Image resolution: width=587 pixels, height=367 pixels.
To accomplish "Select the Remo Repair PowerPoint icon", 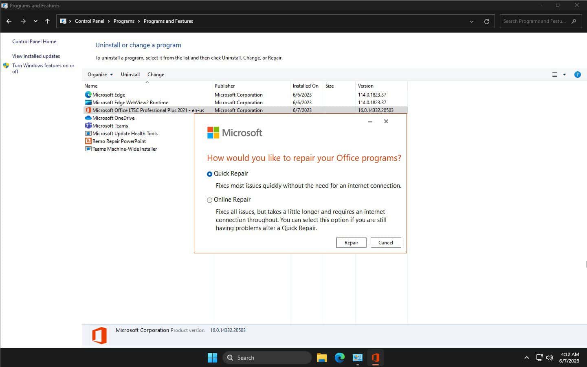I will pos(88,141).
